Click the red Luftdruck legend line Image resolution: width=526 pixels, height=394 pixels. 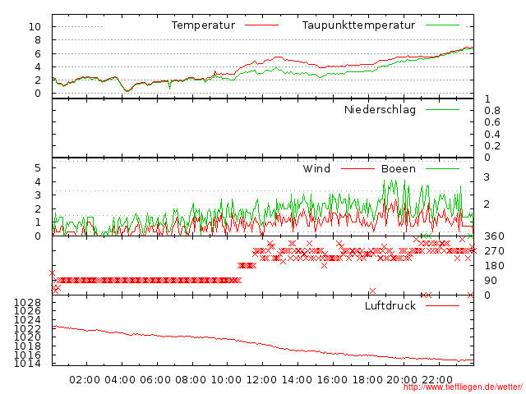pos(442,305)
